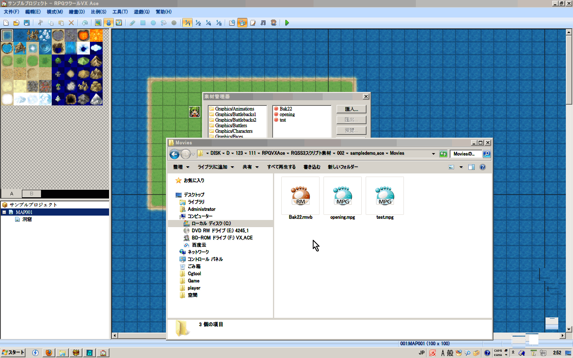The image size is (573, 358).
Task: Toggle the 1/1 zoom scale button
Action: point(187,23)
